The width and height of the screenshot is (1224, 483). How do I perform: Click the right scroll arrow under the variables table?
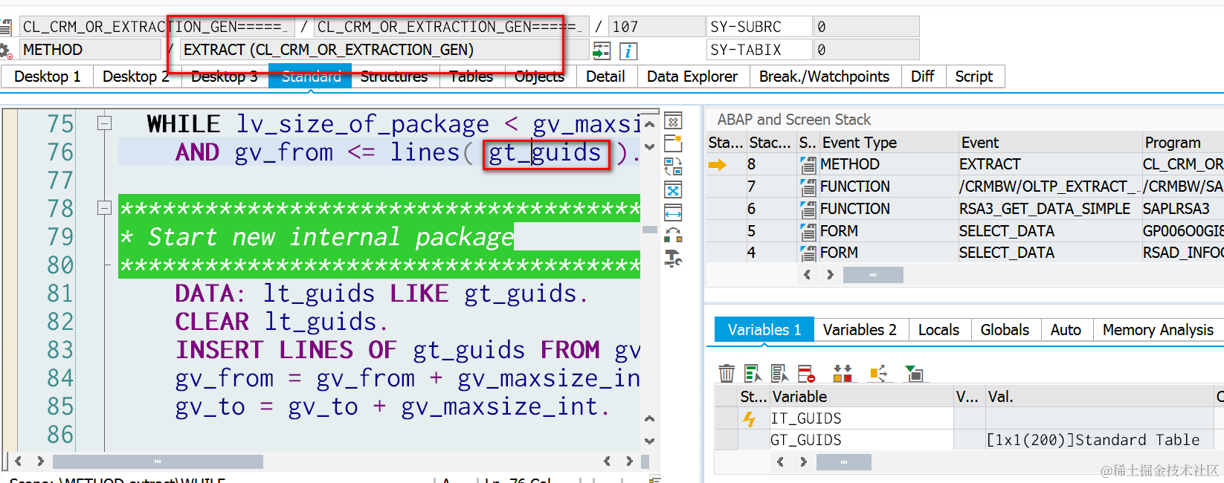coord(803,462)
